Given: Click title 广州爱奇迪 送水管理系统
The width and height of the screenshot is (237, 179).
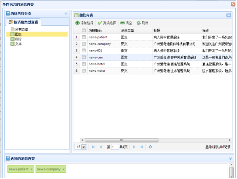Looking at the screenshot, I should pyautogui.click(x=172, y=71).
